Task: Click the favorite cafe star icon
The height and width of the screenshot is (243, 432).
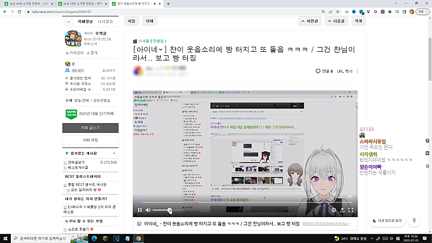Action: 69,22
